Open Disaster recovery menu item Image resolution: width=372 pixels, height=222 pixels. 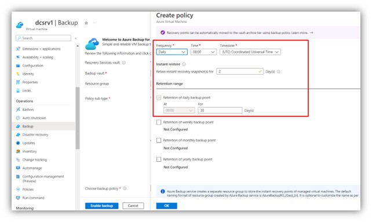(x=35, y=134)
